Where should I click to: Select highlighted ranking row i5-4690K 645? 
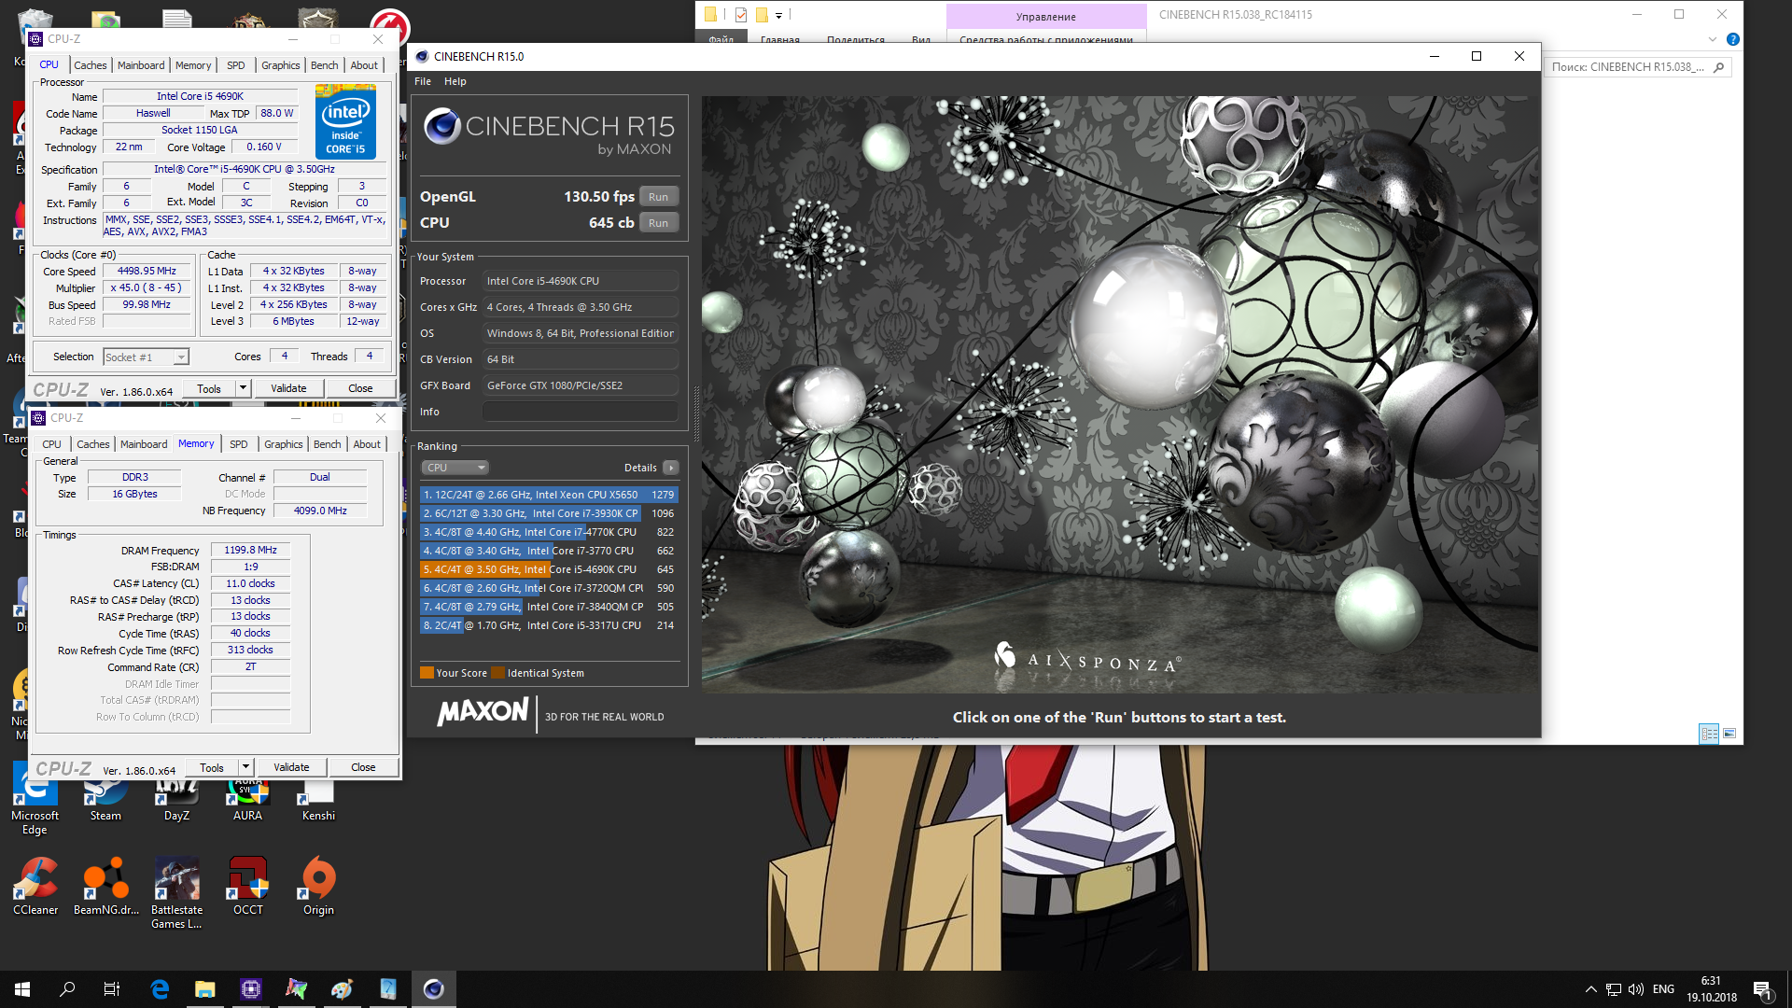coord(549,569)
